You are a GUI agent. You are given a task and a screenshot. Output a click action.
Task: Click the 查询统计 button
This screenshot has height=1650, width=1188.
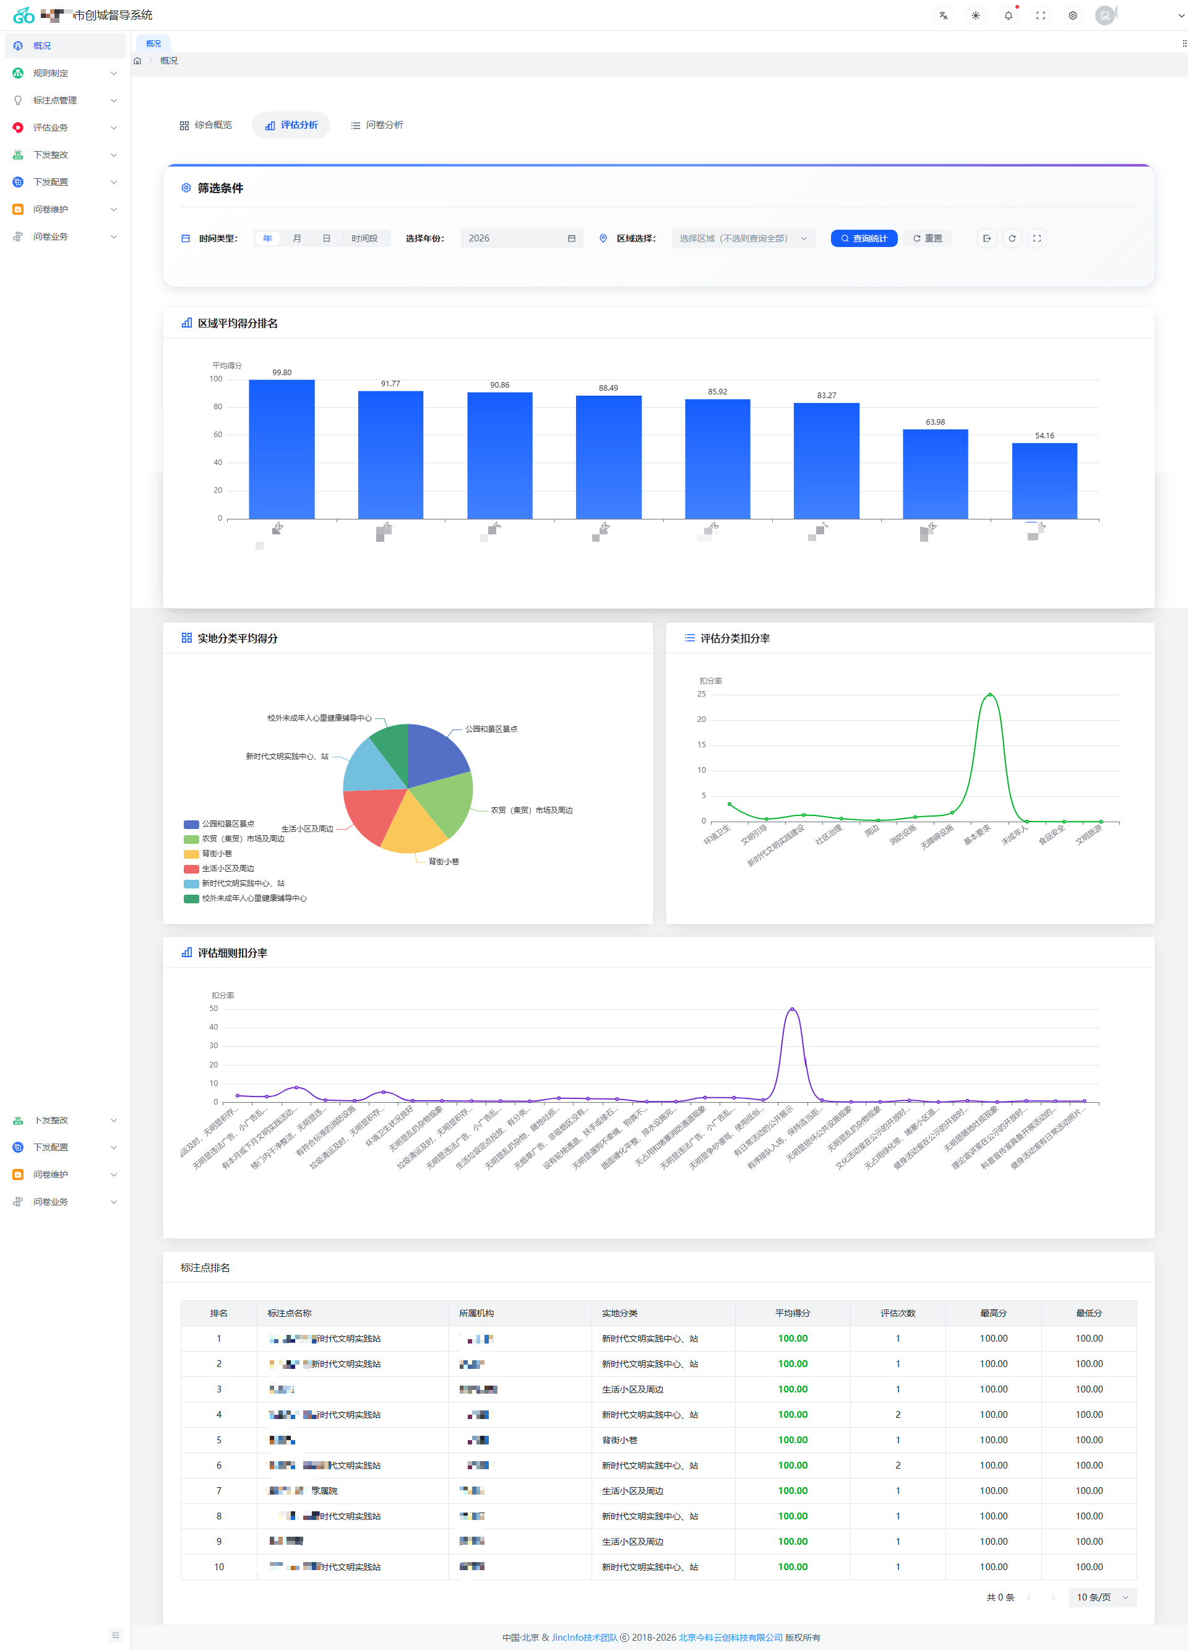[x=864, y=238]
